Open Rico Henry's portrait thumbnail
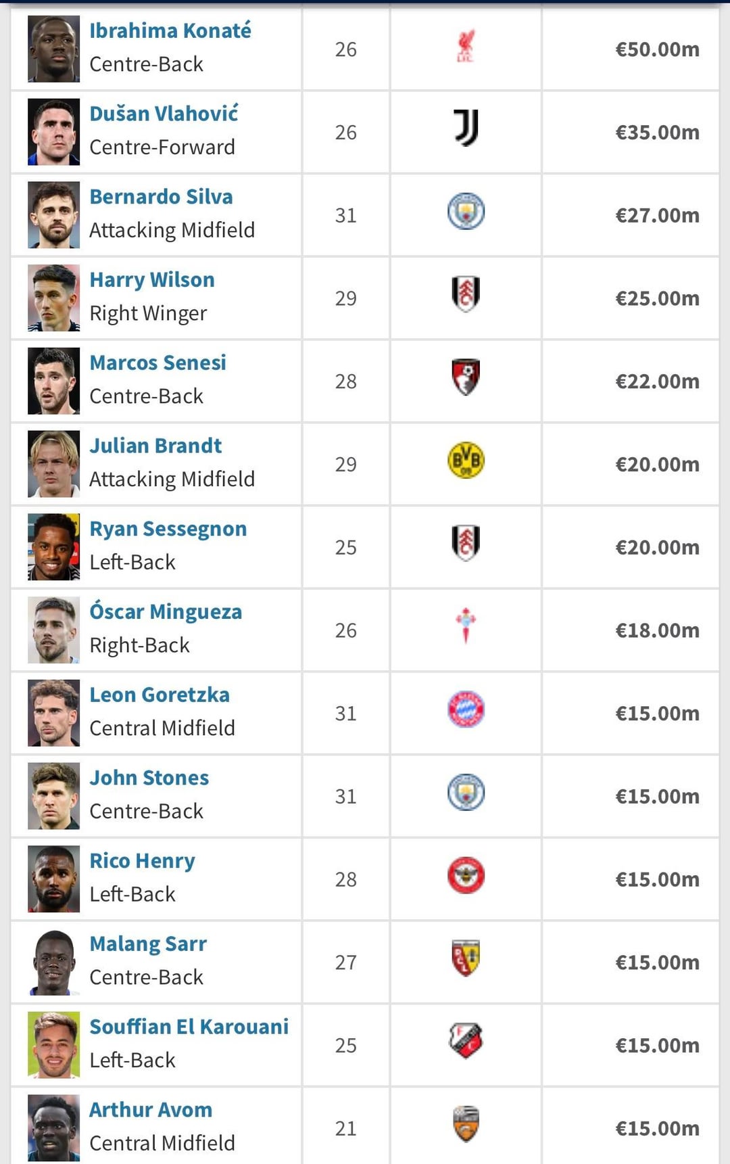This screenshot has height=1164, width=730. 54,879
